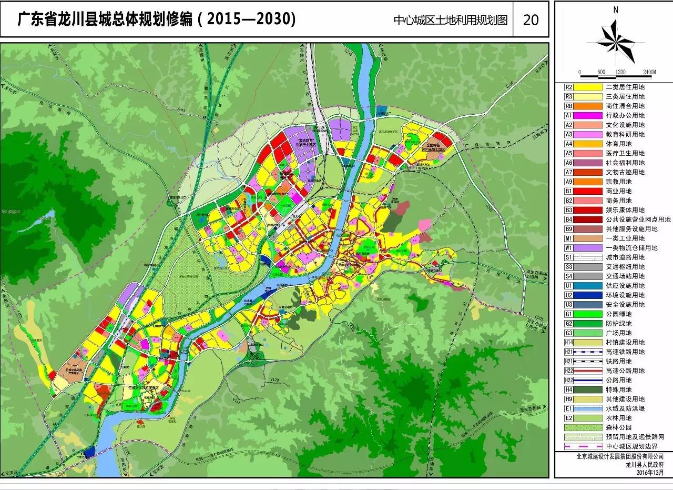Click the legend label 公园绿地
Image resolution: width=673 pixels, height=490 pixels.
point(619,315)
